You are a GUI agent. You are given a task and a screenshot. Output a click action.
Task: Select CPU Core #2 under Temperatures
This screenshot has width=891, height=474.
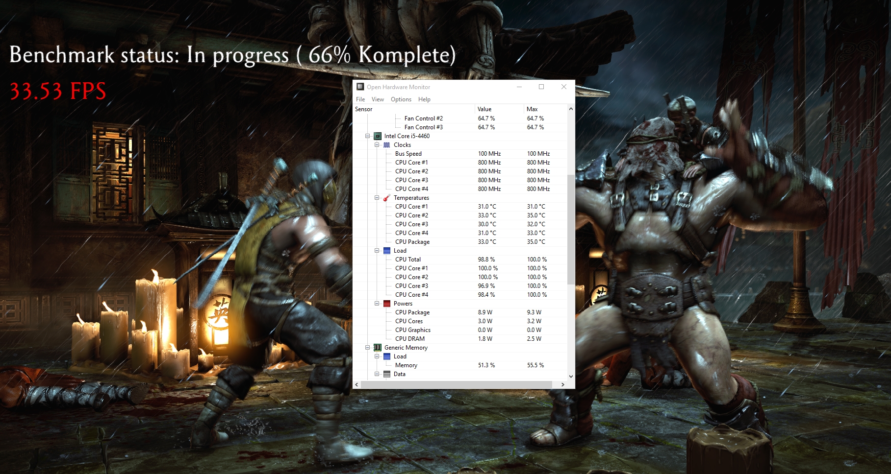click(x=460, y=215)
